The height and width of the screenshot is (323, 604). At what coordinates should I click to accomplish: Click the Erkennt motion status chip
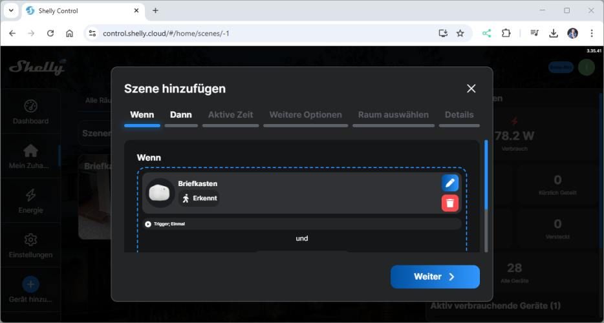pos(199,198)
